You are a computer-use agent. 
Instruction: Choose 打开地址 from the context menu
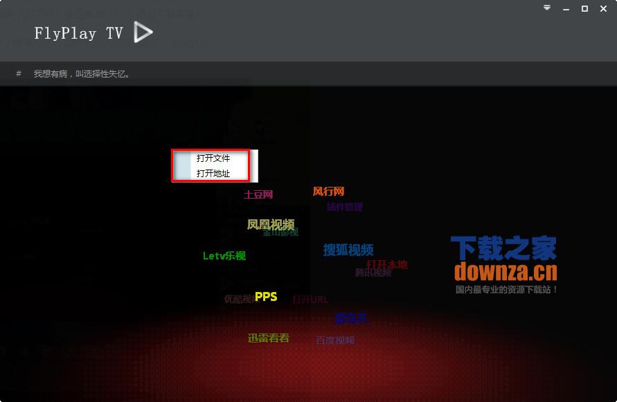pyautogui.click(x=215, y=174)
